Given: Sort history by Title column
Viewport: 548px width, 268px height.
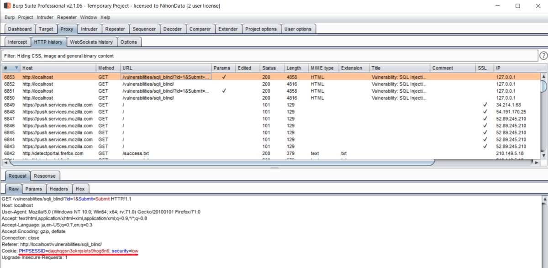Looking at the screenshot, I should coord(400,68).
